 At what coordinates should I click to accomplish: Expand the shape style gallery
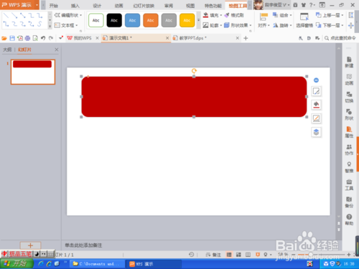[x=198, y=20]
